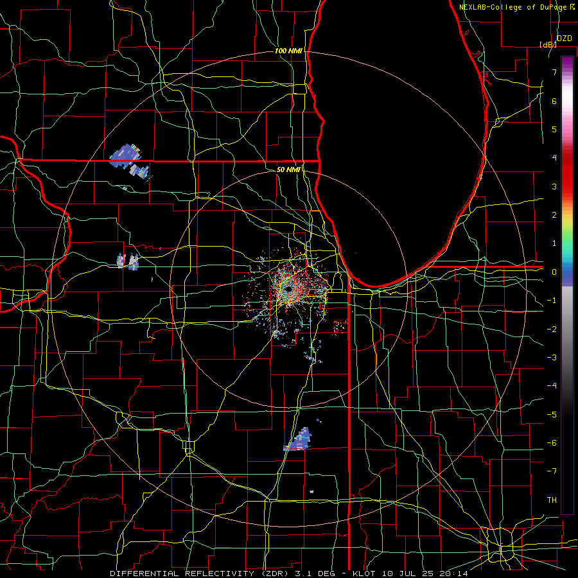Click the 10 JUL 25 date in the caption
This screenshot has height=578, width=578.
coord(407,574)
